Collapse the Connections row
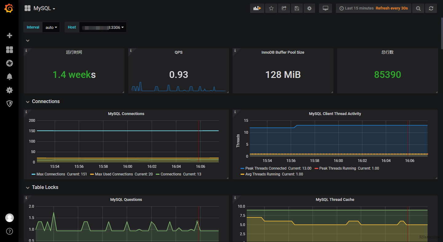Viewport: 443px width, 242px height. pyautogui.click(x=42, y=102)
